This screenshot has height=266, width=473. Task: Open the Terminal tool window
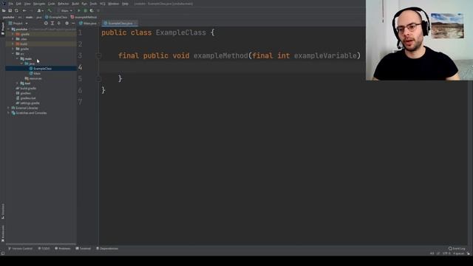(84, 248)
